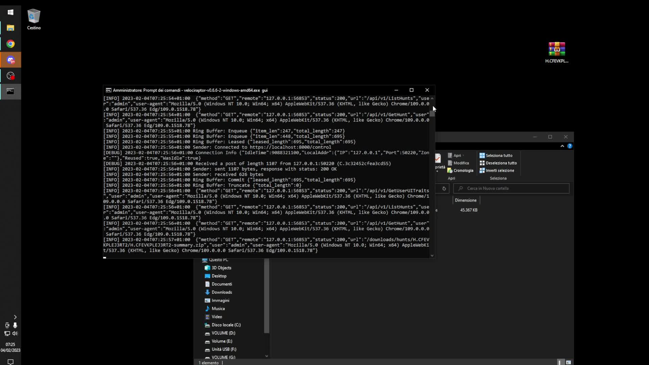
Task: Collapse the Explorer ribbon with chevron
Action: [562, 146]
